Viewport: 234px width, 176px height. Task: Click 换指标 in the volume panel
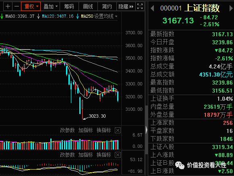(x=104, y=130)
